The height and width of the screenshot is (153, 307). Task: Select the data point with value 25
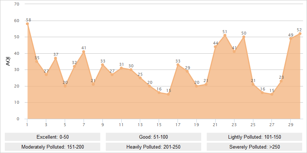[x=140, y=78]
